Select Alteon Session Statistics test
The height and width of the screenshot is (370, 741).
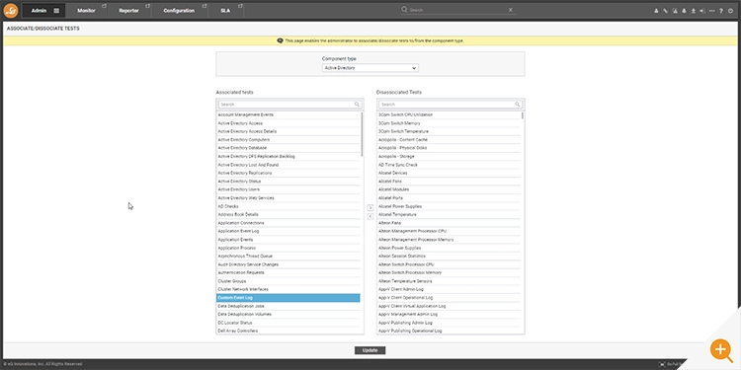pos(449,257)
